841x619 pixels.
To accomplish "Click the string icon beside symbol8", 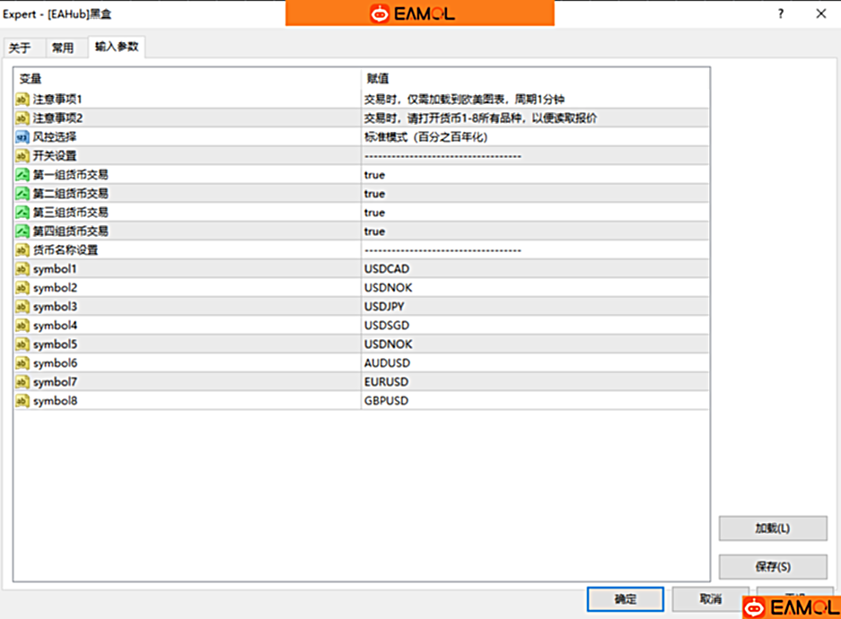I will tap(22, 401).
